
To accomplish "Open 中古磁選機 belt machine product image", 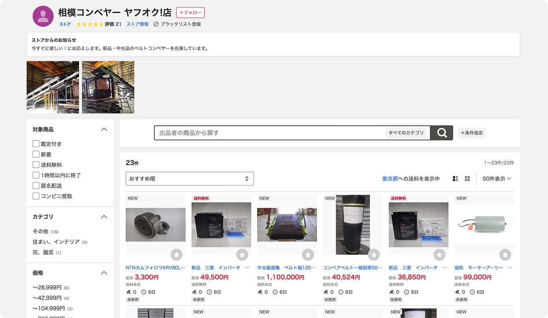I will (287, 224).
